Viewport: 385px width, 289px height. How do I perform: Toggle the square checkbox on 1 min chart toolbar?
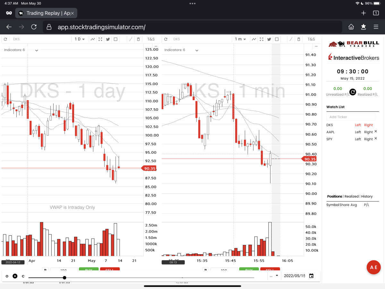point(276,39)
